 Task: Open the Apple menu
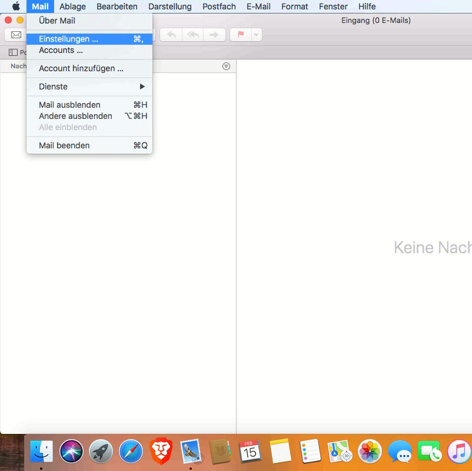tap(16, 6)
